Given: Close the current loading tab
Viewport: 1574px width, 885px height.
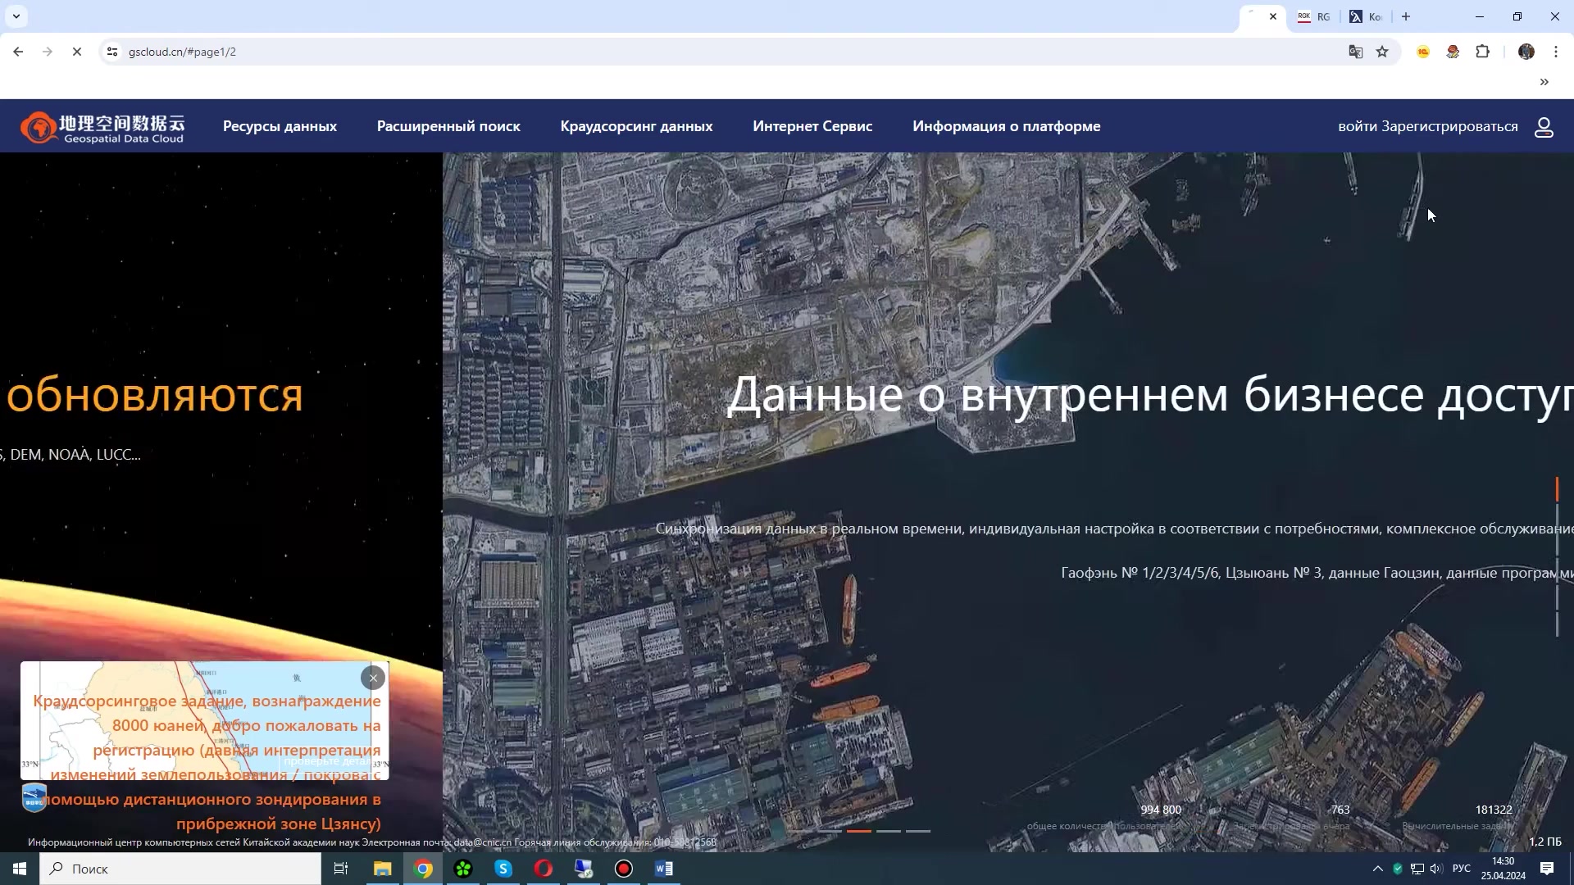Looking at the screenshot, I should pyautogui.click(x=1273, y=16).
